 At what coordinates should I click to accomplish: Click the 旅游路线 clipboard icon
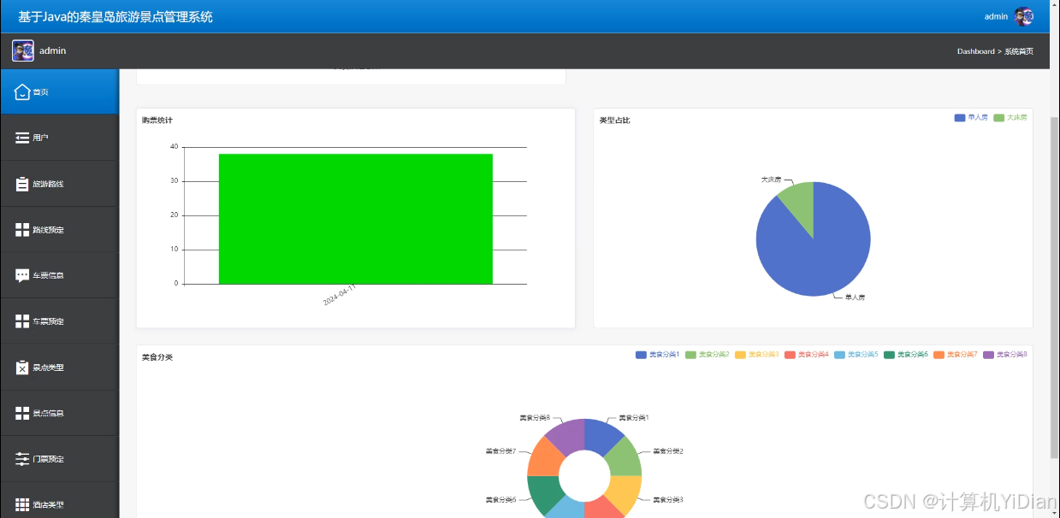pyautogui.click(x=22, y=184)
